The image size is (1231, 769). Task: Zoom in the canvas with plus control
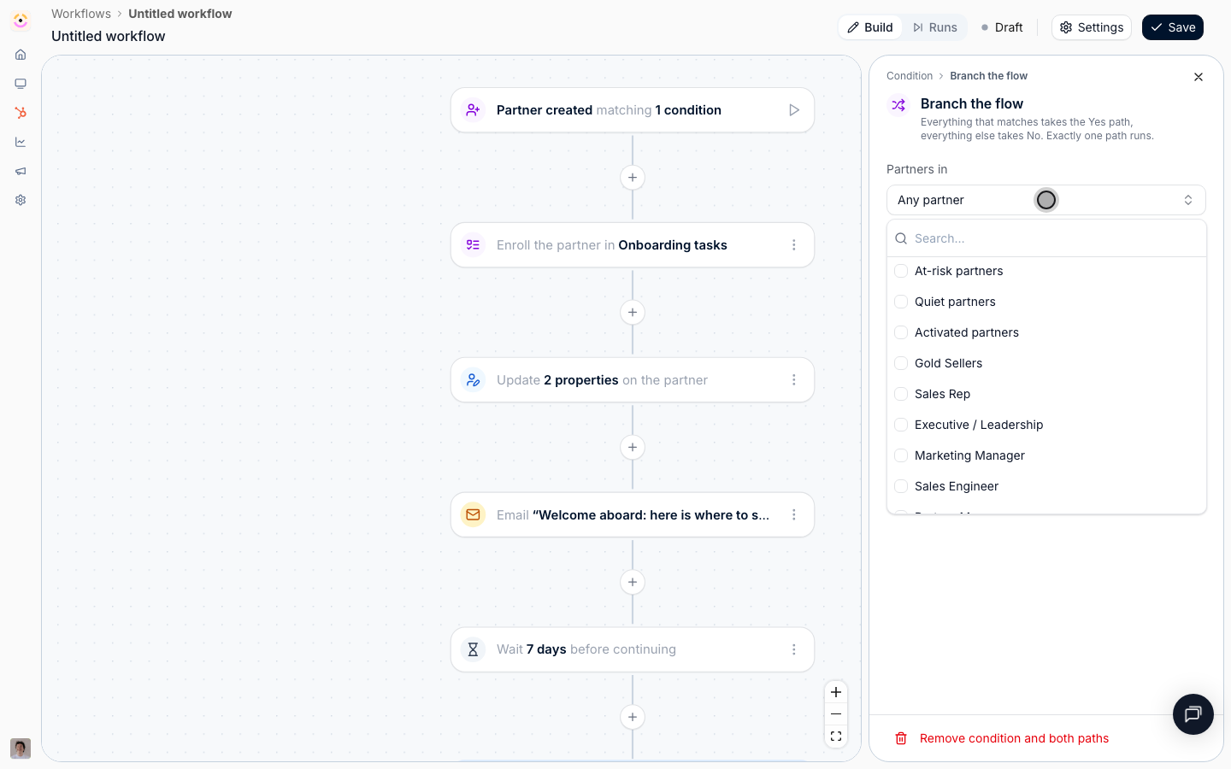[836, 692]
